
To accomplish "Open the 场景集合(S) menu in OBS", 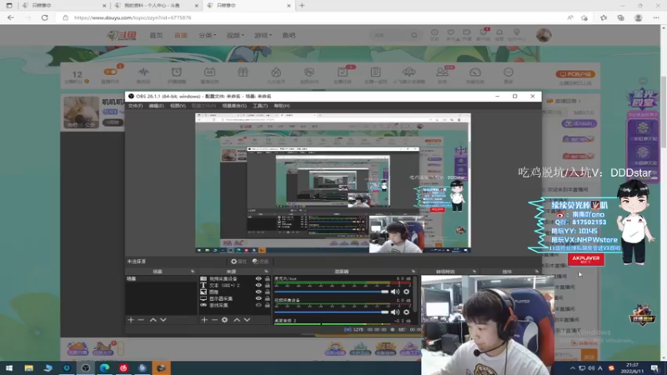I will [x=234, y=106].
